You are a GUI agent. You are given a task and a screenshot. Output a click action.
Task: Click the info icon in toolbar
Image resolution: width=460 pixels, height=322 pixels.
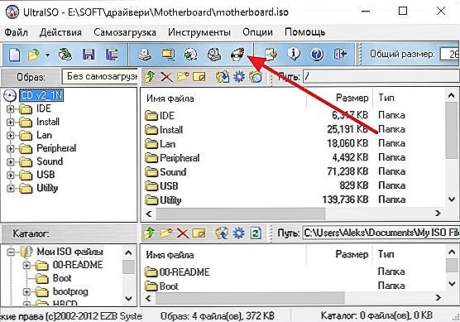pyautogui.click(x=294, y=55)
